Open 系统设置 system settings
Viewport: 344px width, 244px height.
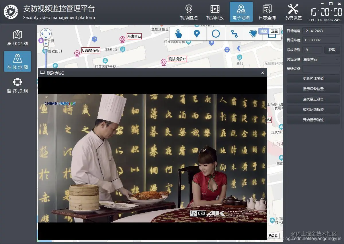coord(293,11)
